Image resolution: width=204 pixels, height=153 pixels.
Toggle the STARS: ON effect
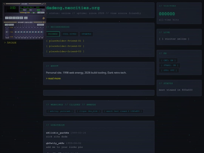point(170,65)
